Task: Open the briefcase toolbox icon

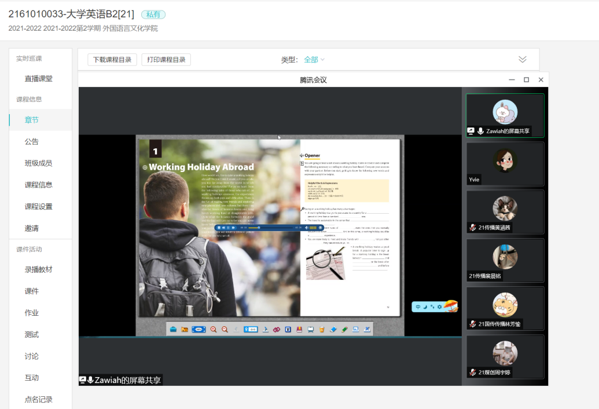Action: click(173, 329)
